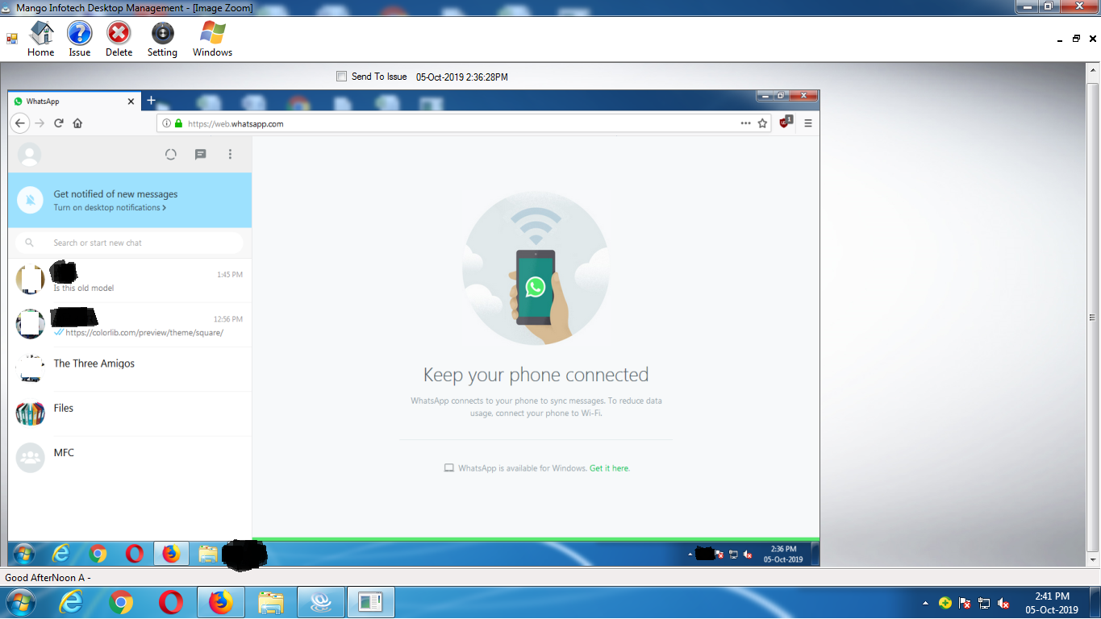
Task: Open File Explorer on outer taskbar
Action: [270, 603]
